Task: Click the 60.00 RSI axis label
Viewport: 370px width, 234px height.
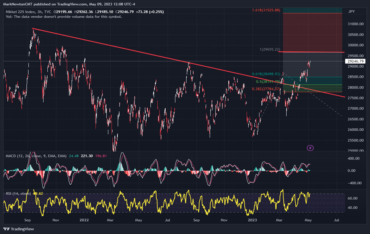Action: [x=353, y=198]
